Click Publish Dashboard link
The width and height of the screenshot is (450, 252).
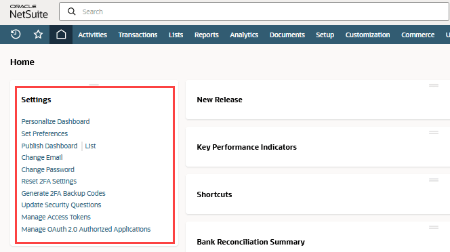pos(49,146)
